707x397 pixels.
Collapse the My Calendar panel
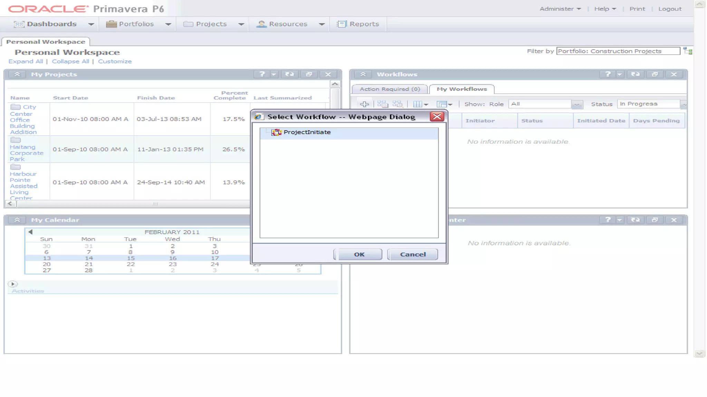[x=17, y=220]
